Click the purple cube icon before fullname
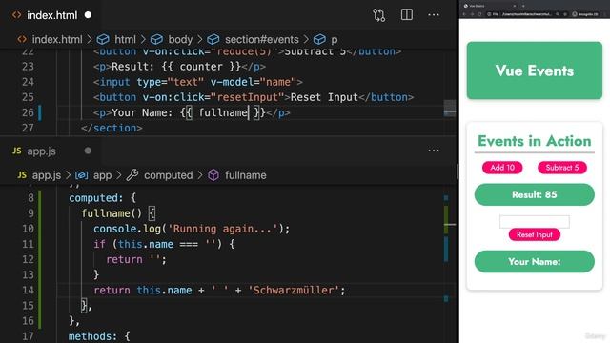The height and width of the screenshot is (343, 610). click(213, 175)
